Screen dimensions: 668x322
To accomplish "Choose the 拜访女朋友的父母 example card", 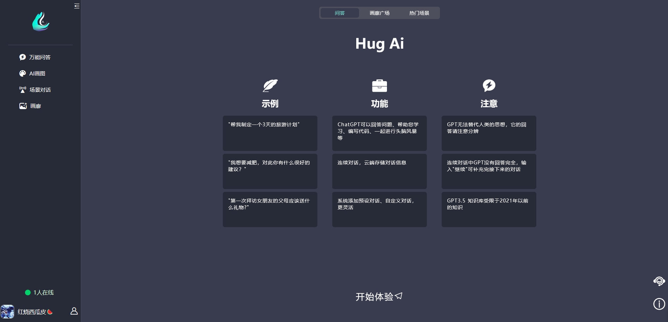I will [x=270, y=209].
